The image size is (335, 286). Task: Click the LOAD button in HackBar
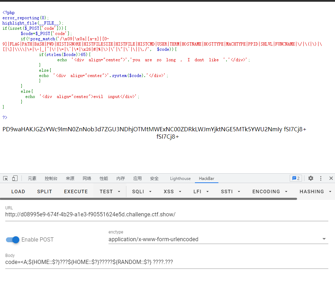pos(18,192)
